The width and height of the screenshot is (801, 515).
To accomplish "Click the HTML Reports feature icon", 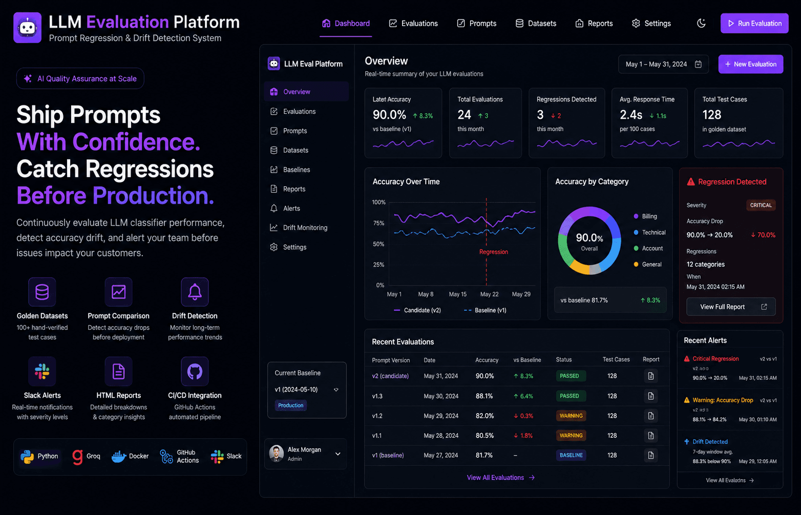I will pos(118,371).
